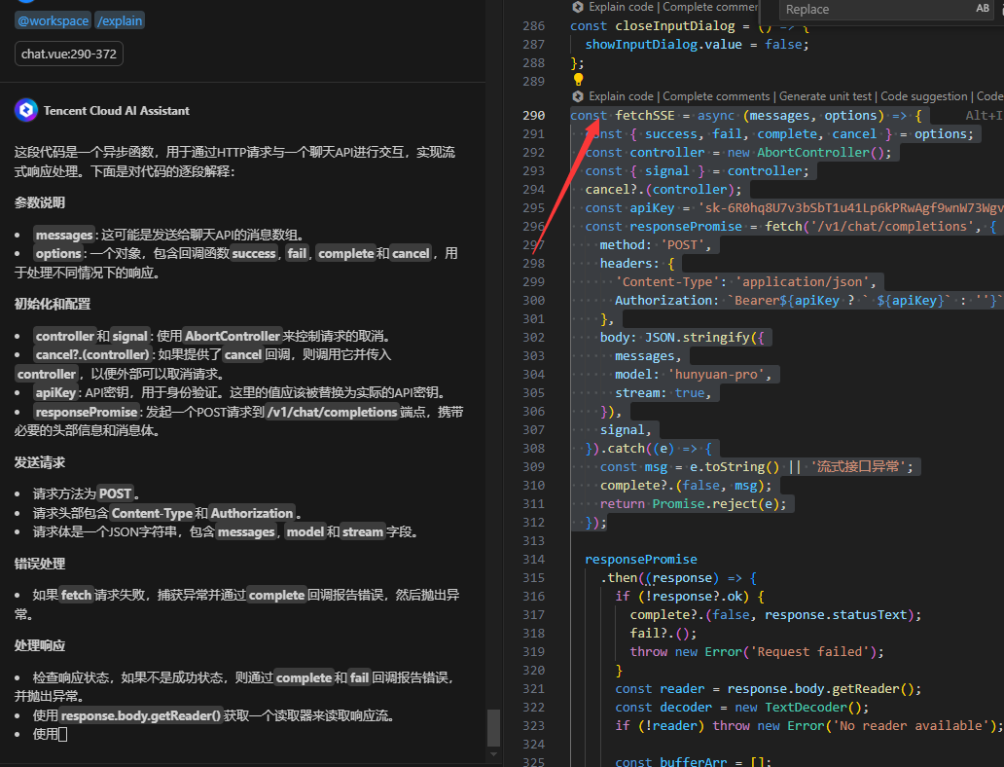Click 'response.body.getReader()' inline code in chat
Viewport: 1004px width, 767px height.
pyautogui.click(x=141, y=715)
